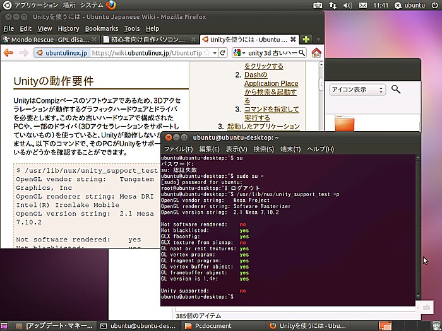
Task: Bookmark this page with star icon
Action: click(x=207, y=52)
